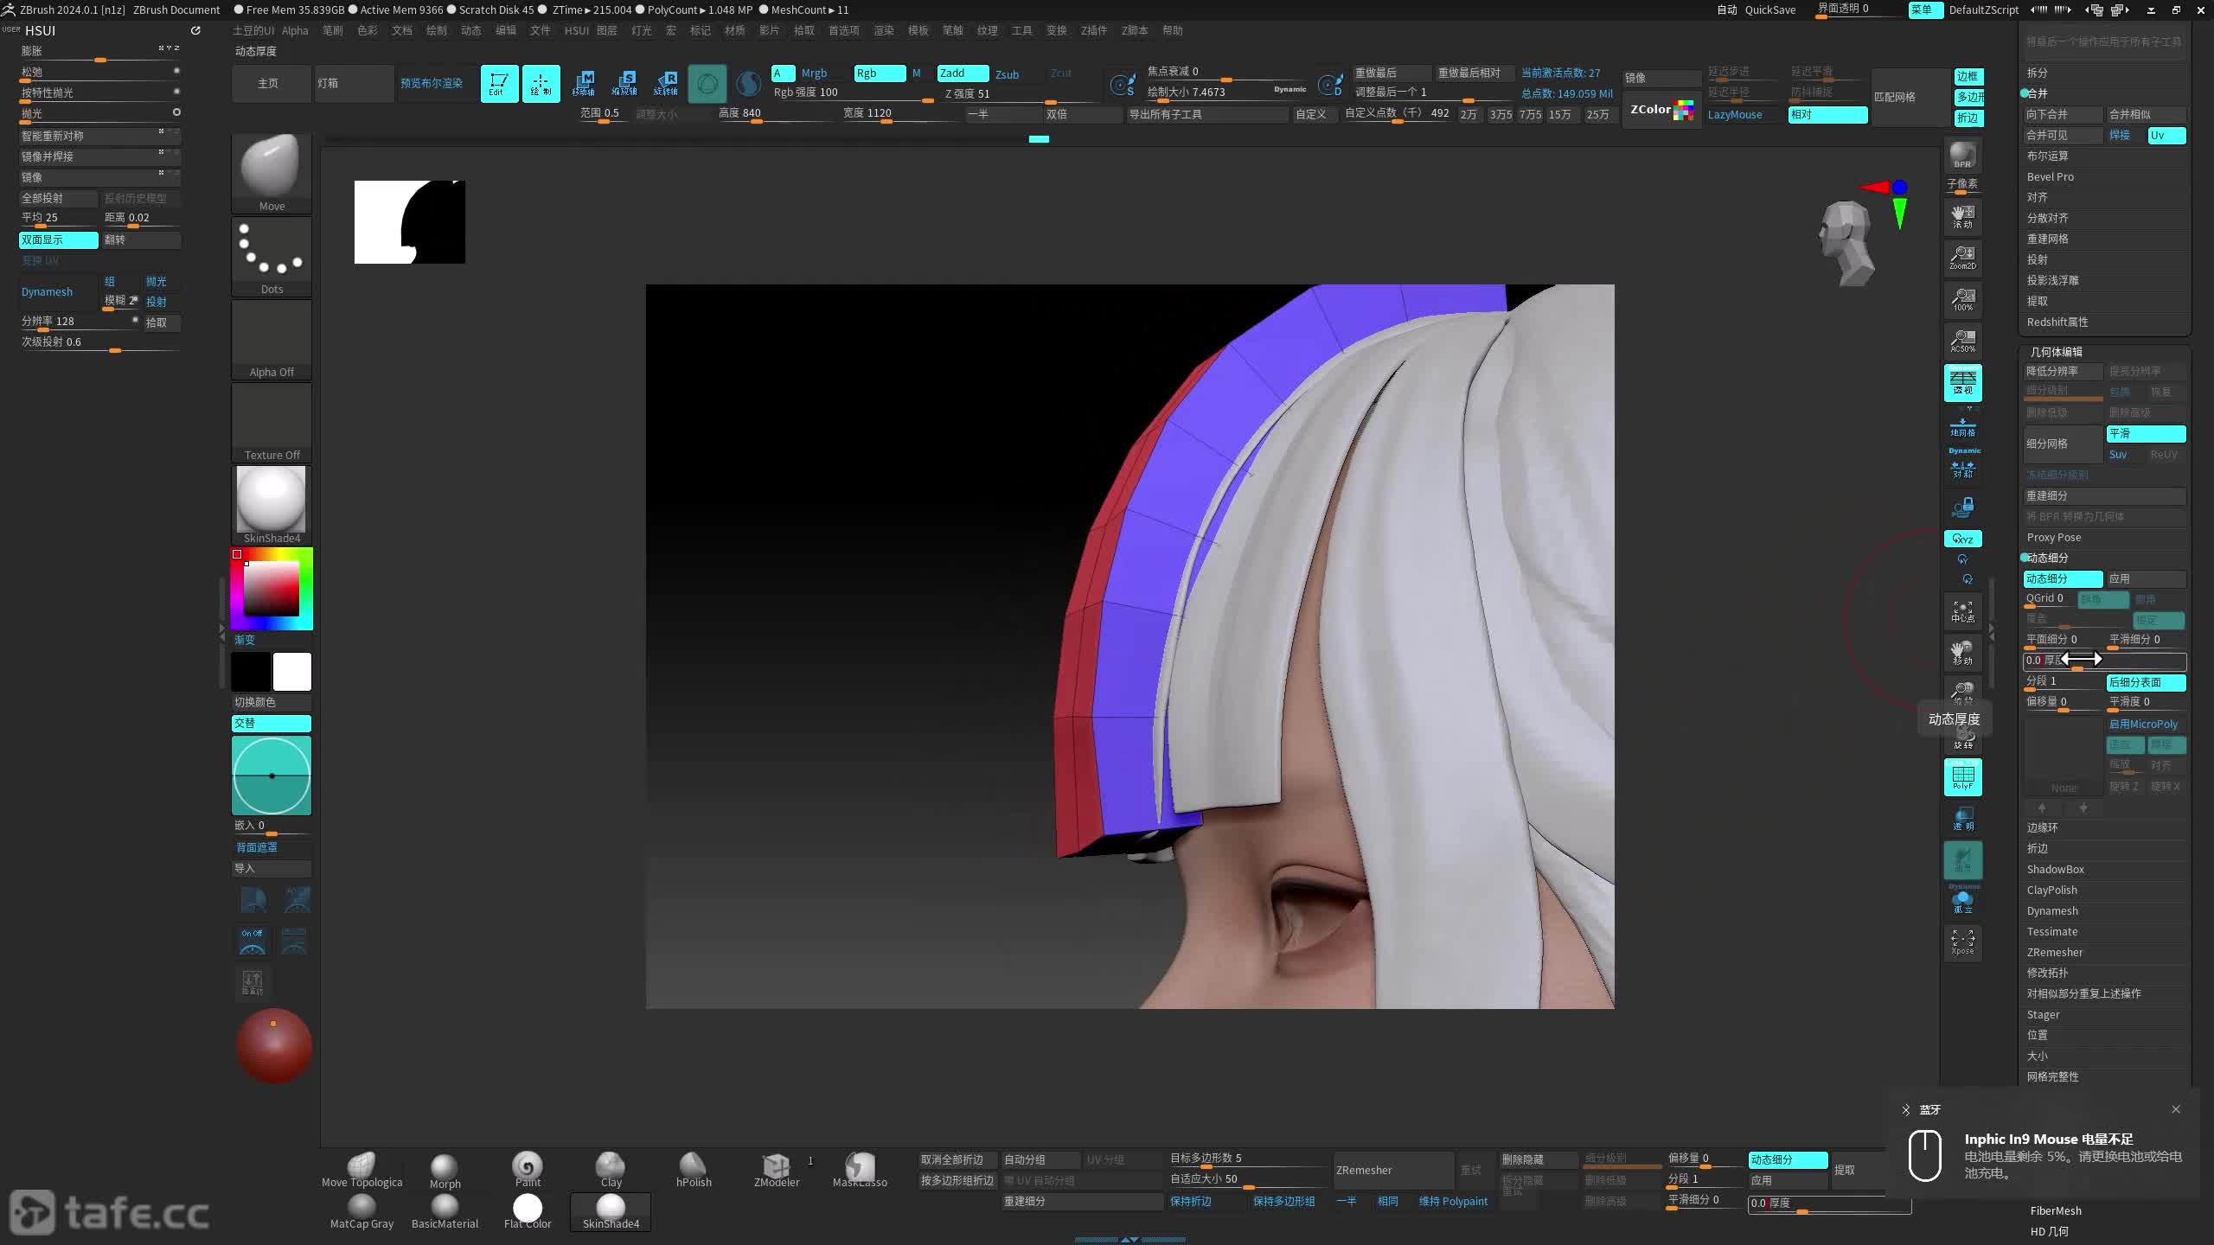Click the BPR render icon
The height and width of the screenshot is (1245, 2214).
[x=1962, y=156]
